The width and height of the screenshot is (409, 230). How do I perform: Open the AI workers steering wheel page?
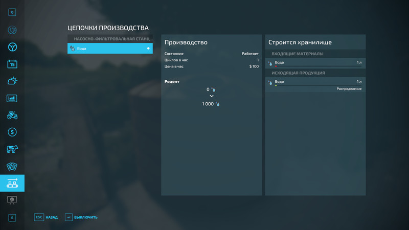(12, 47)
